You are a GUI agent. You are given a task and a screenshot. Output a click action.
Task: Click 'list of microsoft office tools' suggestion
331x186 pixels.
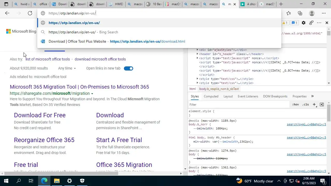[48, 59]
